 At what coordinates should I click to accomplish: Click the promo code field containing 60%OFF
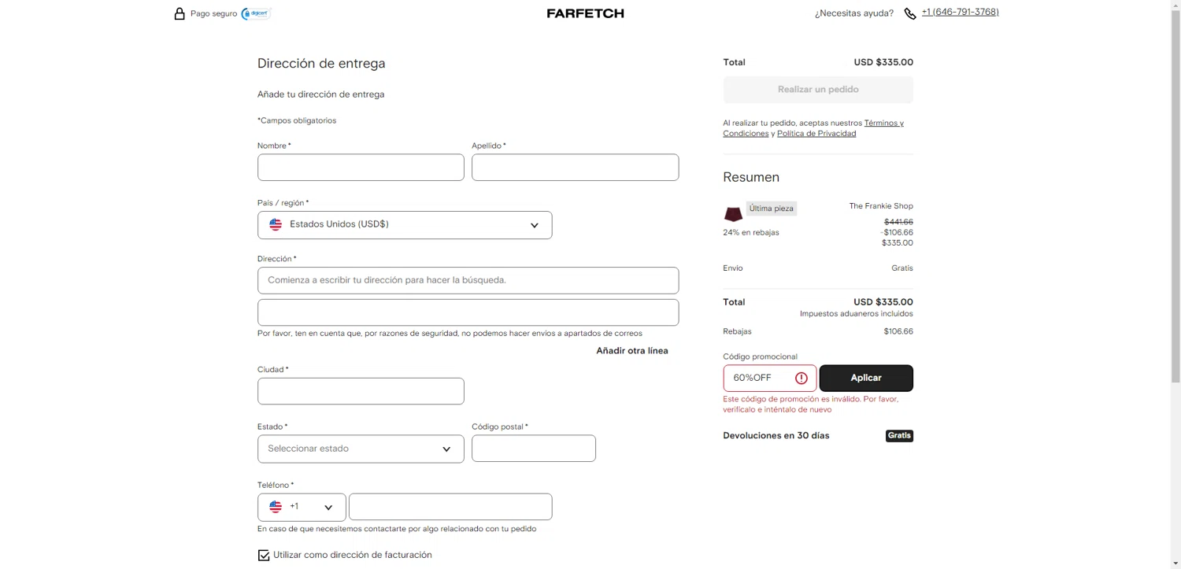point(770,378)
